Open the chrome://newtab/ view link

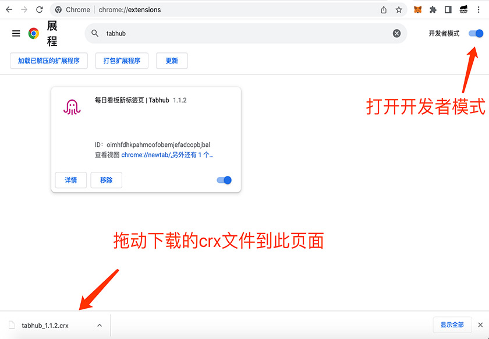click(146, 155)
